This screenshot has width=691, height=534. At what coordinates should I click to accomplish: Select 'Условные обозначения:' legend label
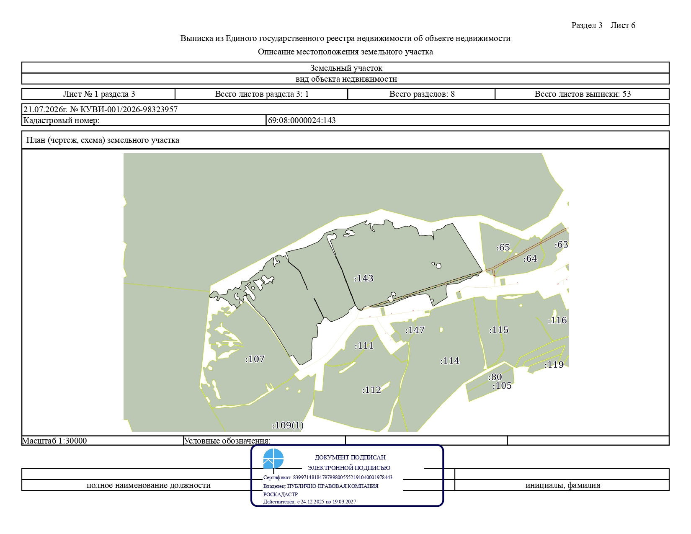(227, 441)
